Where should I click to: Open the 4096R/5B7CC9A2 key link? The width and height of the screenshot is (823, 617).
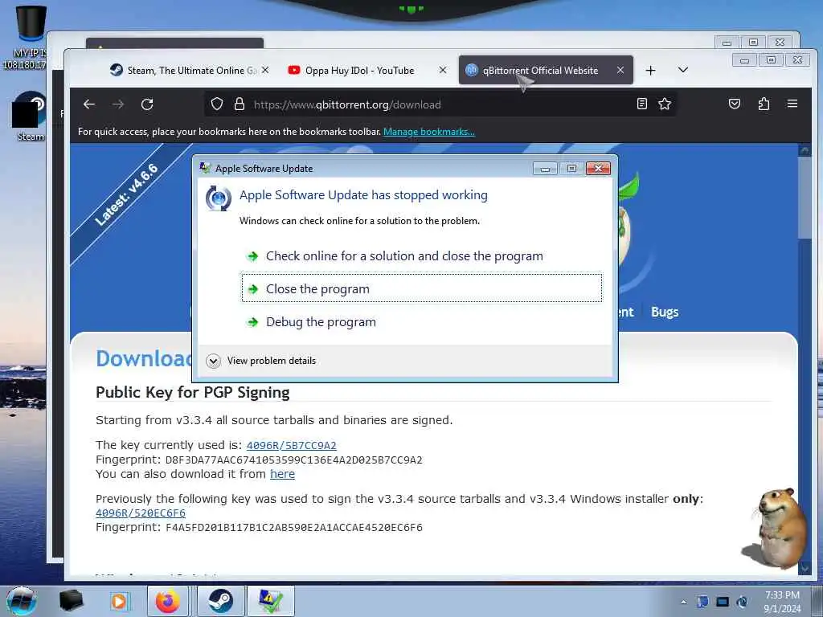pyautogui.click(x=291, y=445)
